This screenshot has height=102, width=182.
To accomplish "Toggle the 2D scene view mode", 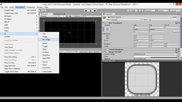I will click(59, 16).
